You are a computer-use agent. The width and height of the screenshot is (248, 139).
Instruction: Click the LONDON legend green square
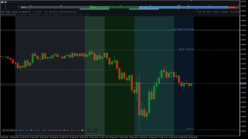pyautogui.click(x=12, y=130)
